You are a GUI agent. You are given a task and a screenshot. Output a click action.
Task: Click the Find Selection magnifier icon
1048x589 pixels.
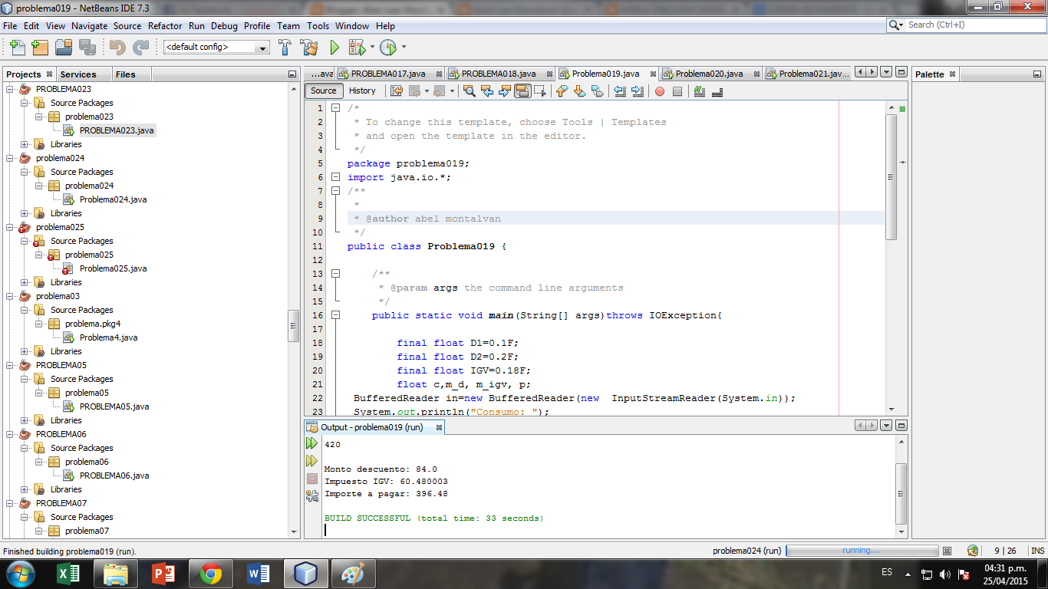pyautogui.click(x=470, y=90)
